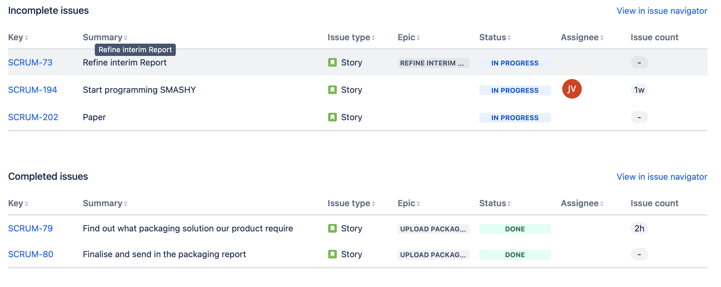Sort completed issues by Issue type
Screen dimensions: 721x287
click(x=351, y=203)
